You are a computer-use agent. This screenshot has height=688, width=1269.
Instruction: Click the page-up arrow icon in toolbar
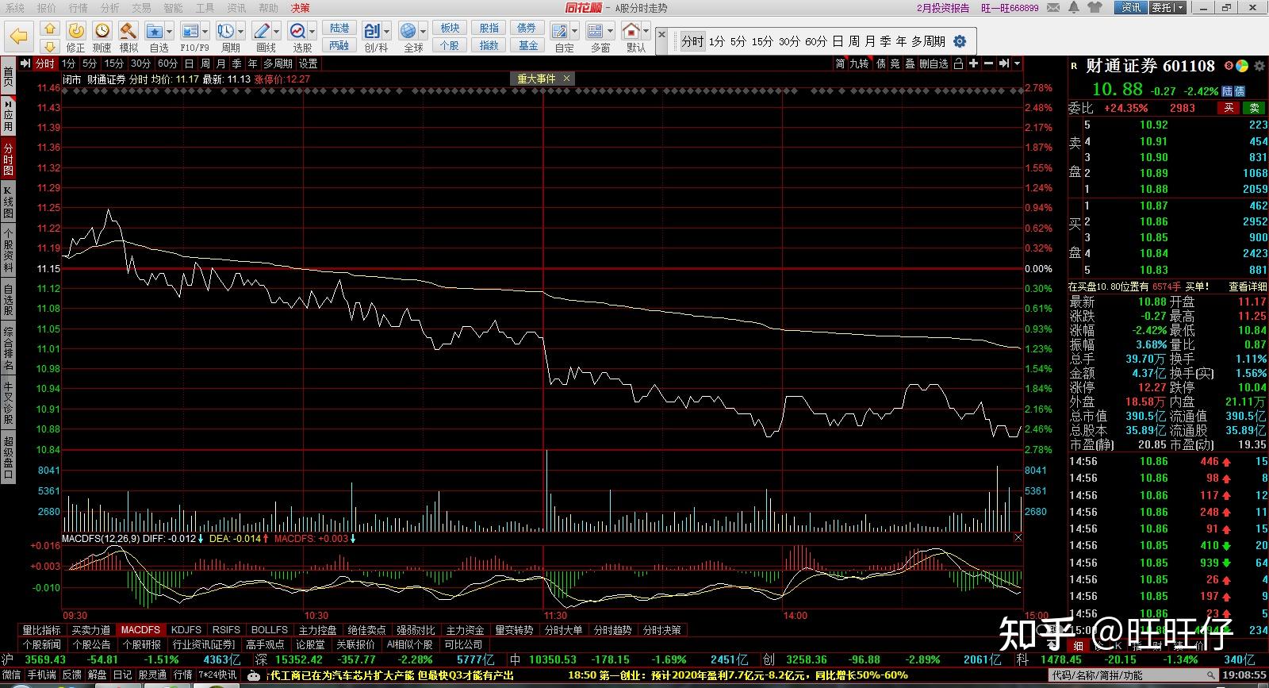49,29
